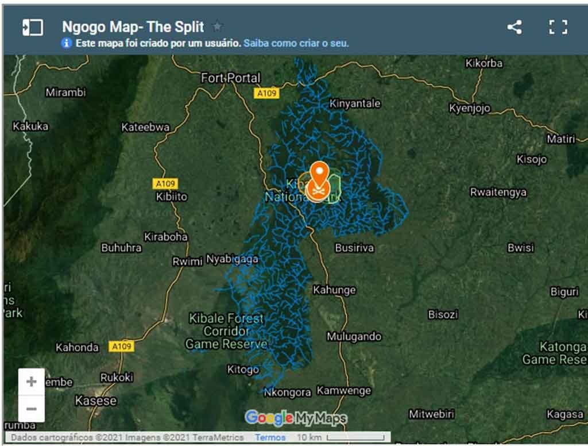Image resolution: width=588 pixels, height=446 pixels.
Task: Click the A109 road badge above Kibiito
Action: click(x=165, y=183)
